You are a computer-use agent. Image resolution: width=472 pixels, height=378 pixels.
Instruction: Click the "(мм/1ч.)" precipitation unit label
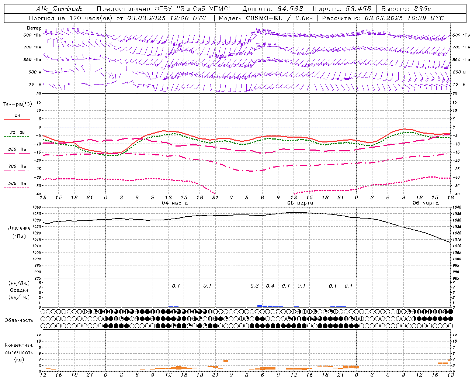pyautogui.click(x=19, y=298)
